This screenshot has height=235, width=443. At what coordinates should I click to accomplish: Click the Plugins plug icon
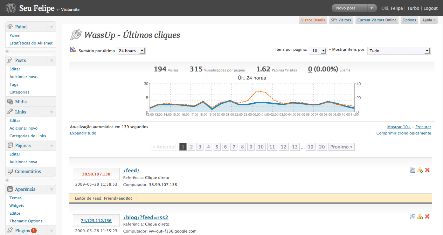tap(10, 230)
